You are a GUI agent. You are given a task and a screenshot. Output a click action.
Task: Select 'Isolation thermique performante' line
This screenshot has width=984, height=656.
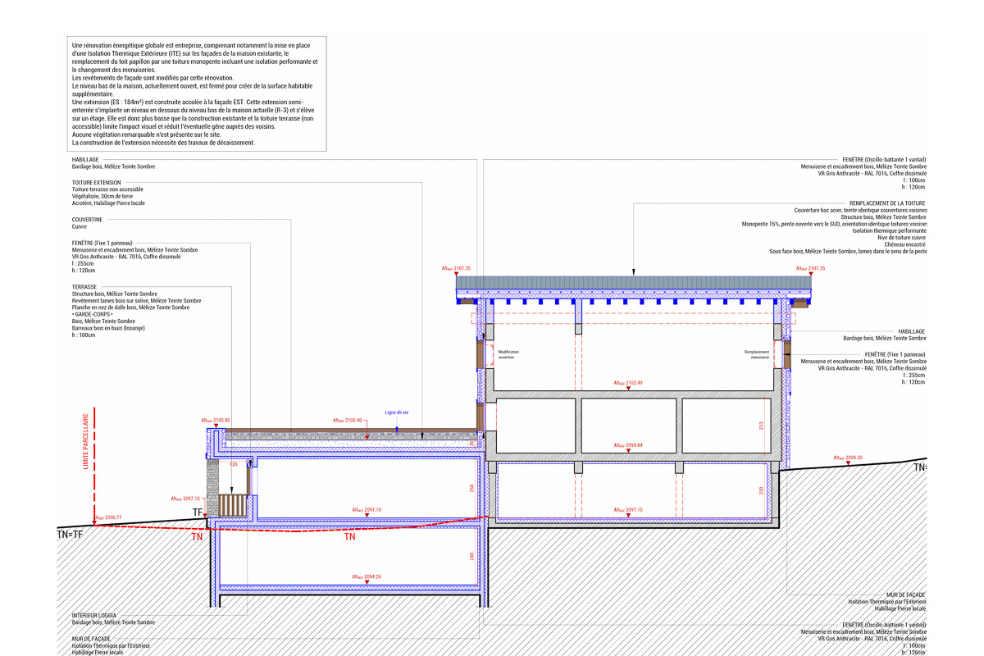point(891,230)
